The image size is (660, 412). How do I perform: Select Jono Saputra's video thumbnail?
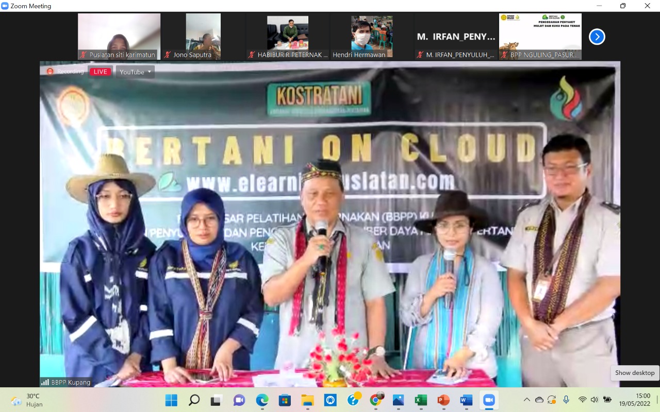(x=203, y=37)
